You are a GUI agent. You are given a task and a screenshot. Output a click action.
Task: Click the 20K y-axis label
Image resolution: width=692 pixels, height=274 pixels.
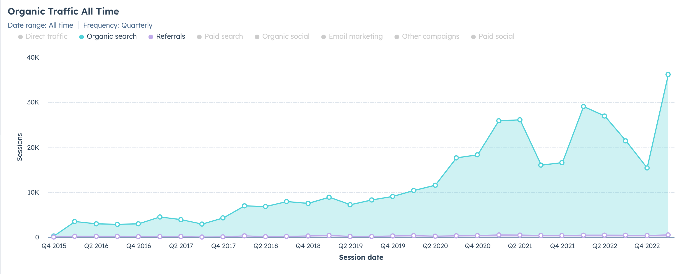(x=33, y=147)
